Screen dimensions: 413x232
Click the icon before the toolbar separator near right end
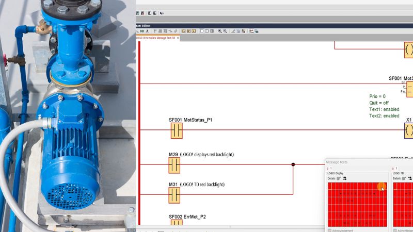[244, 31]
